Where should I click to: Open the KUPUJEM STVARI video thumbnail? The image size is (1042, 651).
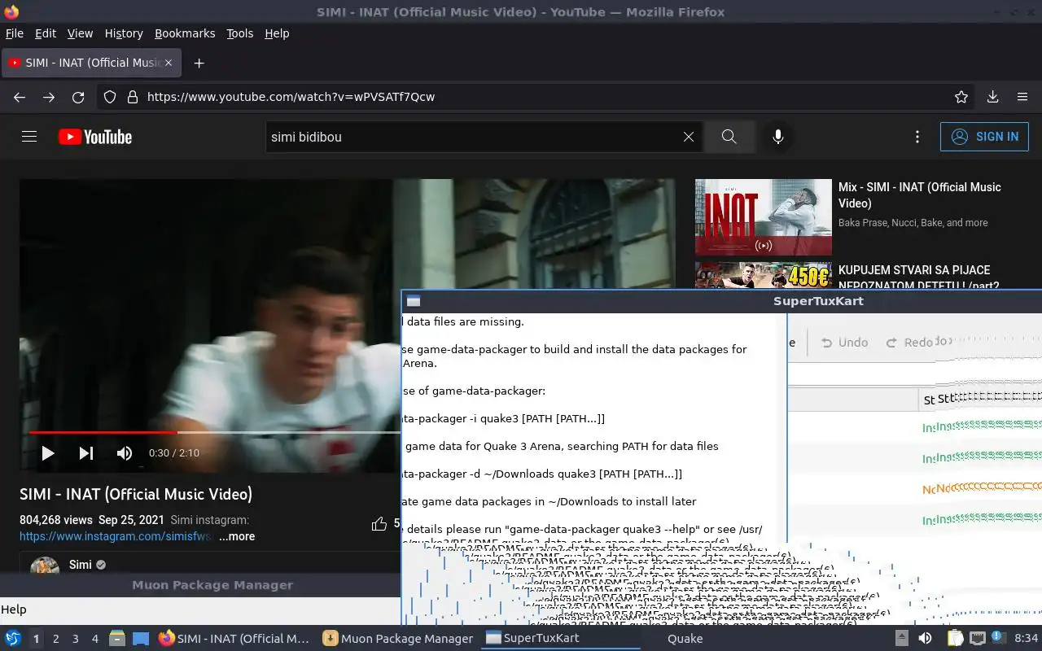(764, 275)
